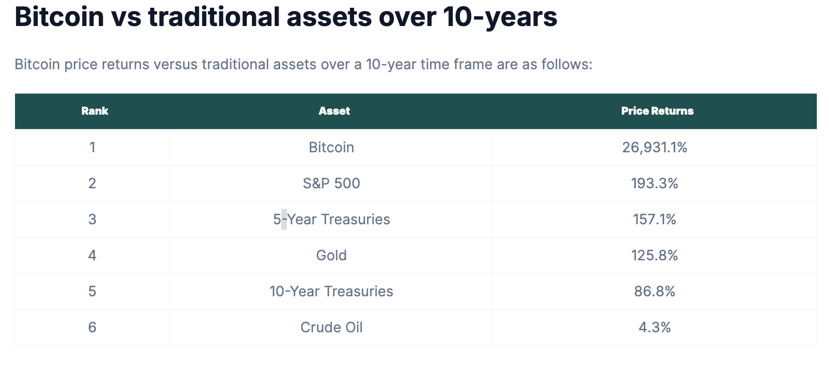Click the Asset column header
The width and height of the screenshot is (829, 391).
pos(334,111)
